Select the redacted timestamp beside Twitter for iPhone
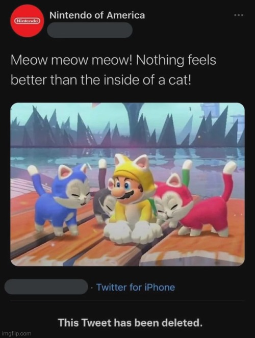255x338 pixels. click(46, 287)
